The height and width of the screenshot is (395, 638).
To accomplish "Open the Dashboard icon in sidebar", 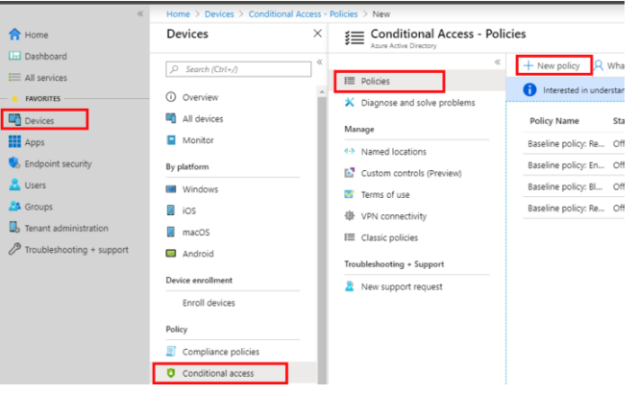I will tap(14, 56).
